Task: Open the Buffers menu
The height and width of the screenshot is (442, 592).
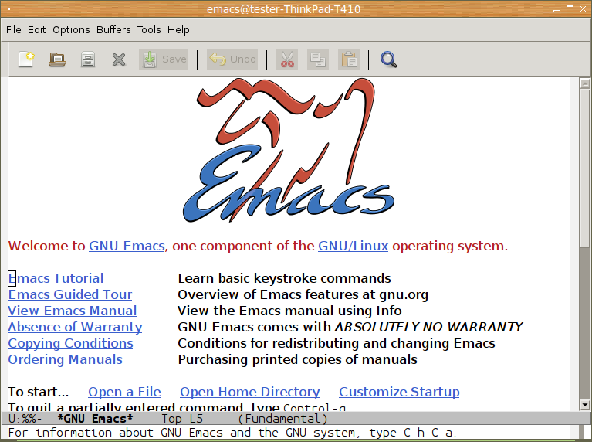Action: (x=113, y=29)
